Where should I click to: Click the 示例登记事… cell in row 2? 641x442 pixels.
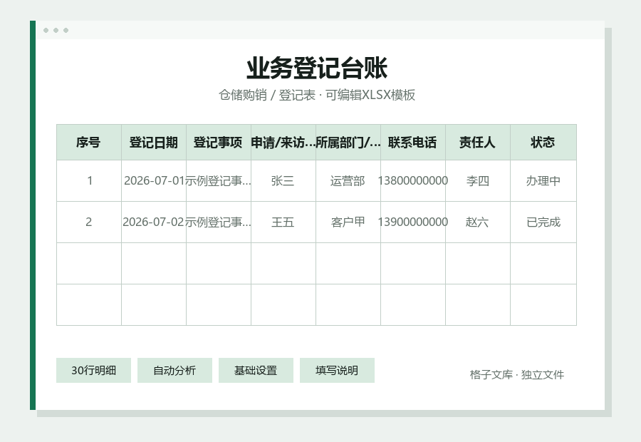click(219, 222)
